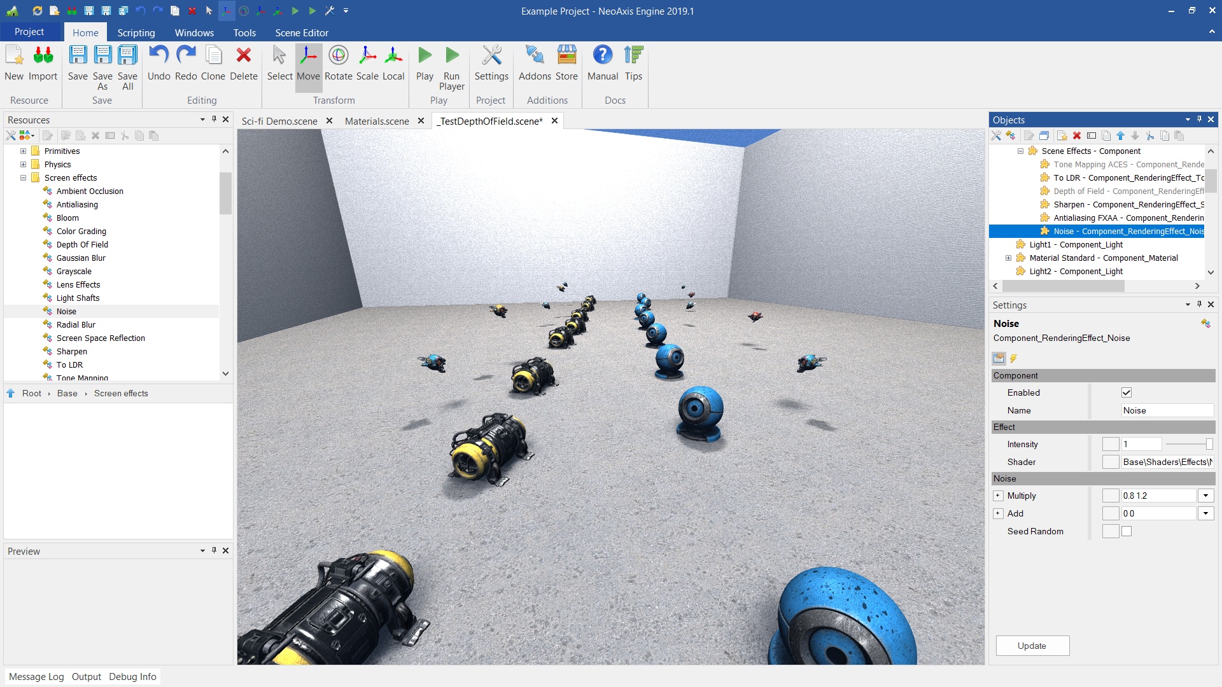The image size is (1222, 687).
Task: Toggle the Seed Random checkbox
Action: coord(1127,531)
